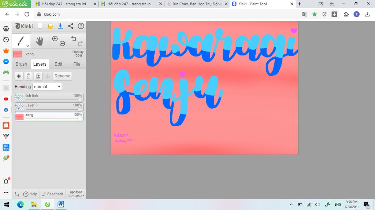Open Shopee from the sidebar
This screenshot has width=375, height=210.
pyautogui.click(x=6, y=125)
